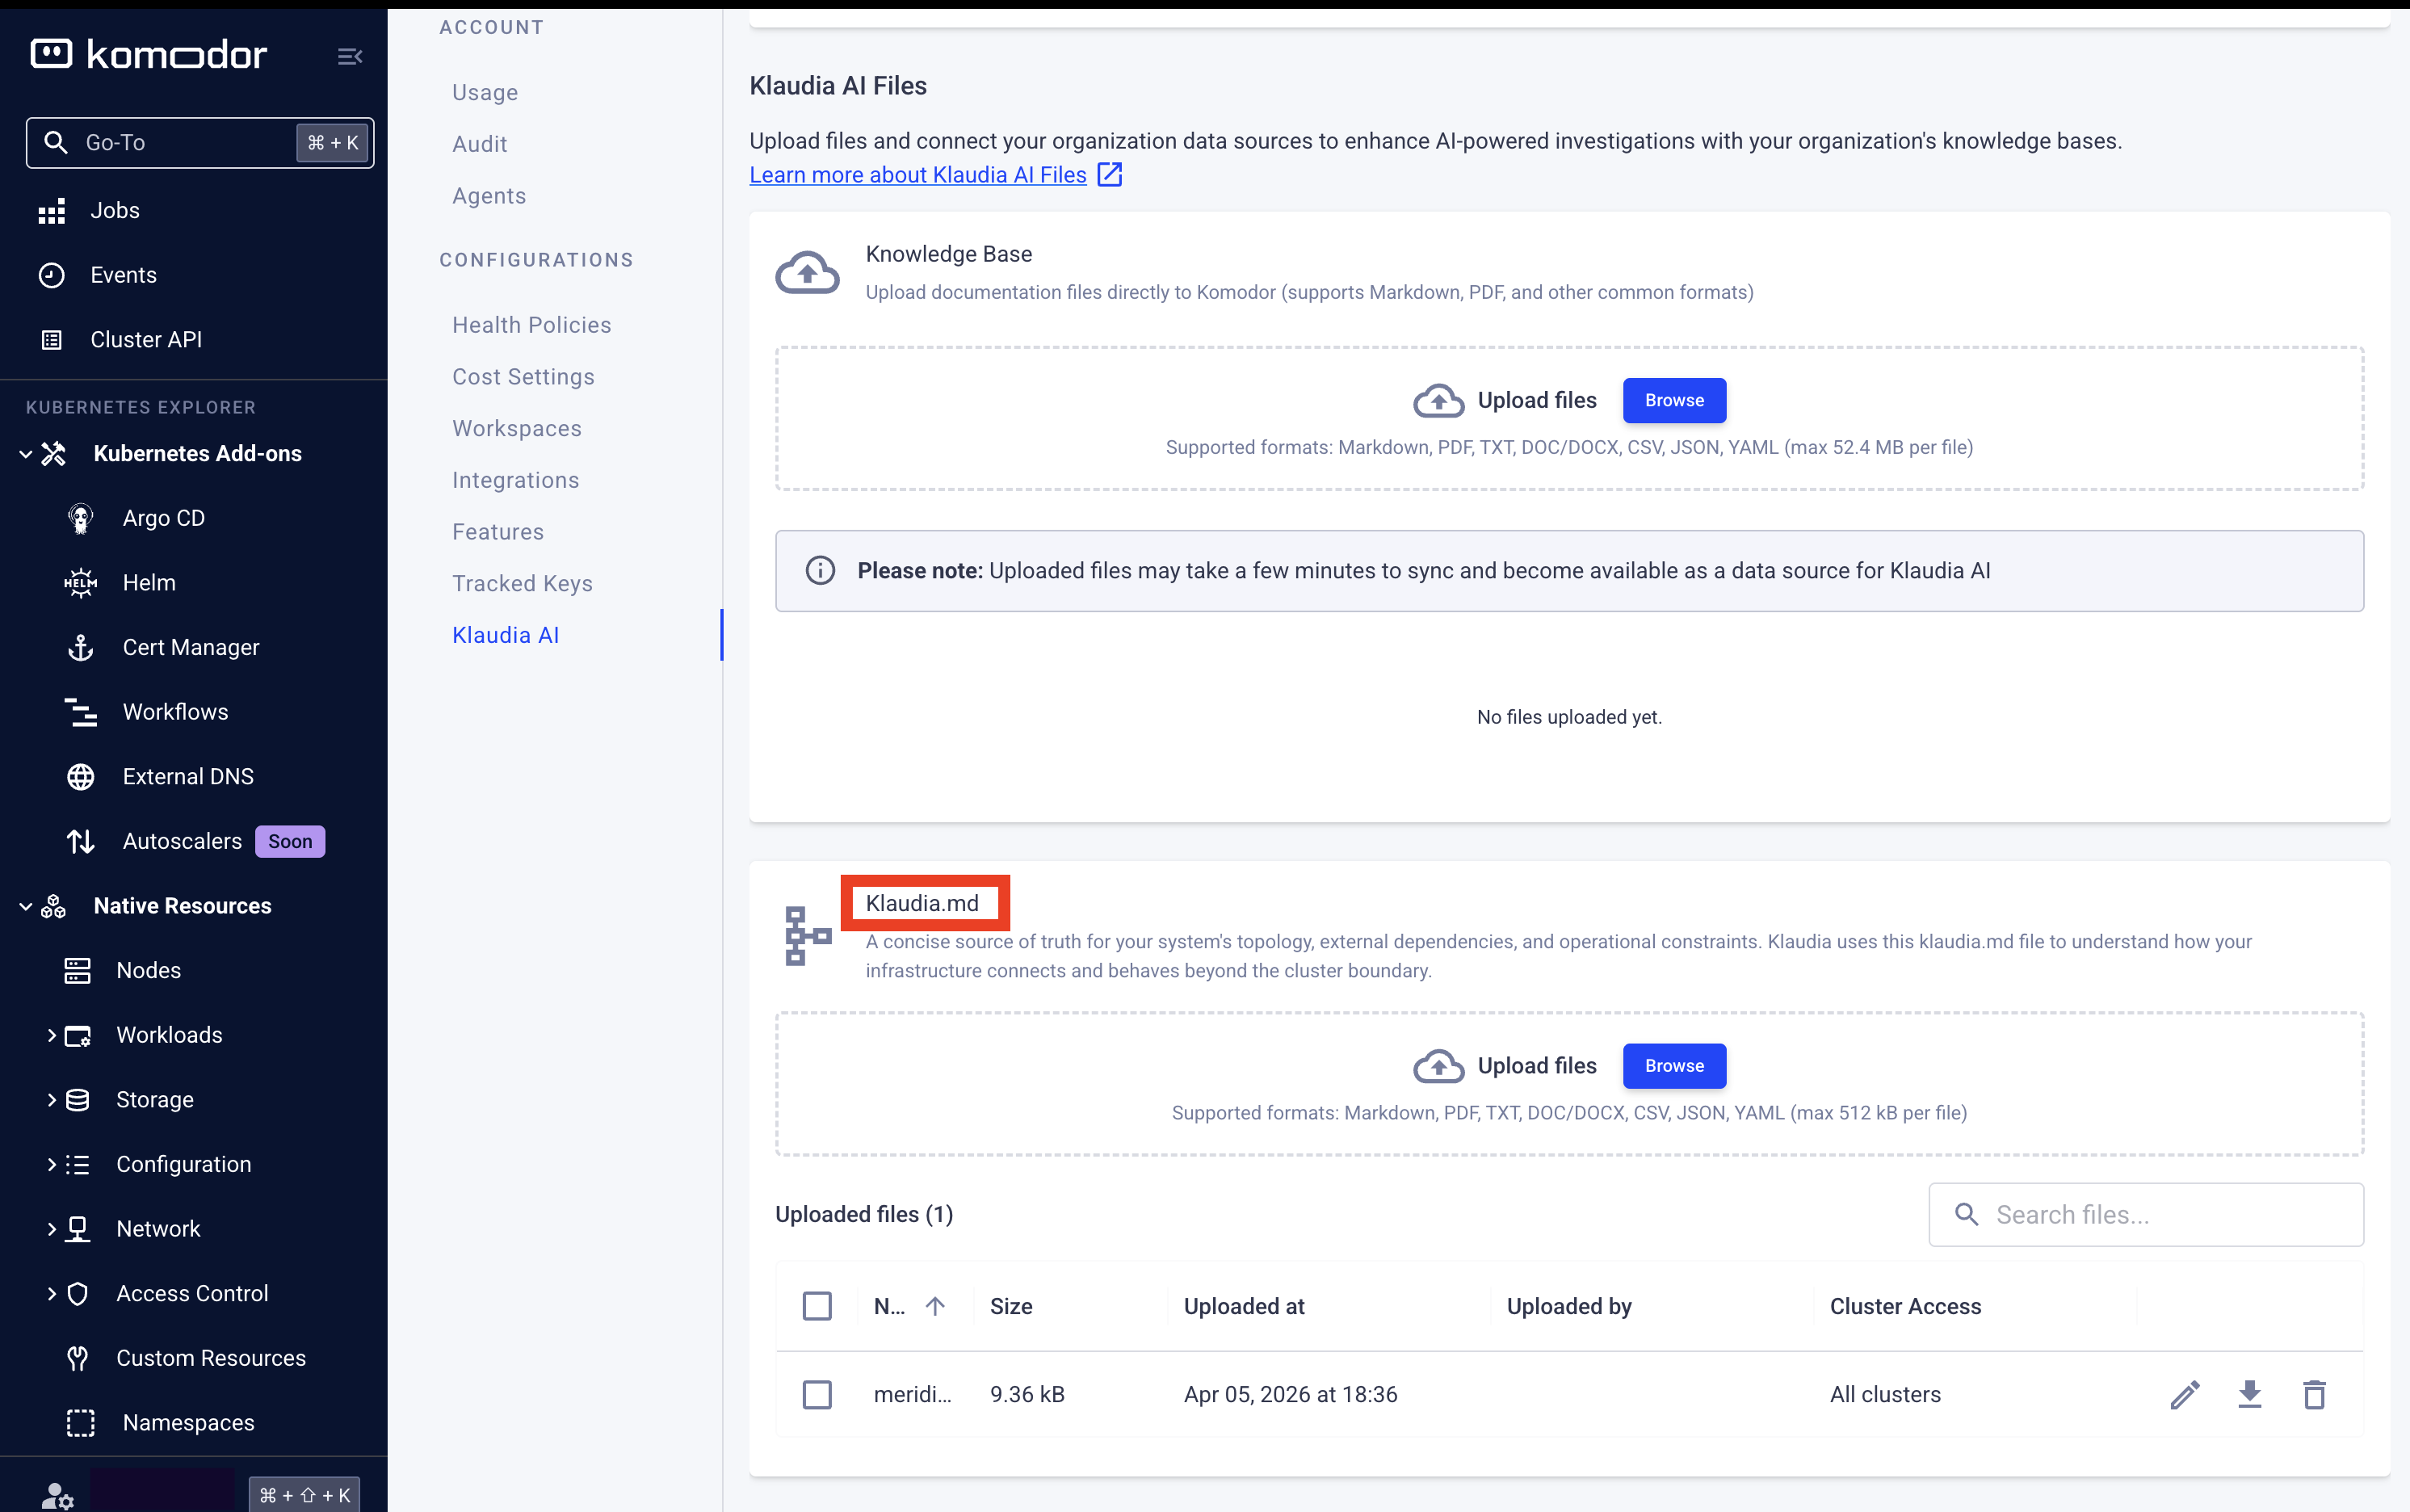
Task: Open External DNS view
Action: tap(188, 776)
